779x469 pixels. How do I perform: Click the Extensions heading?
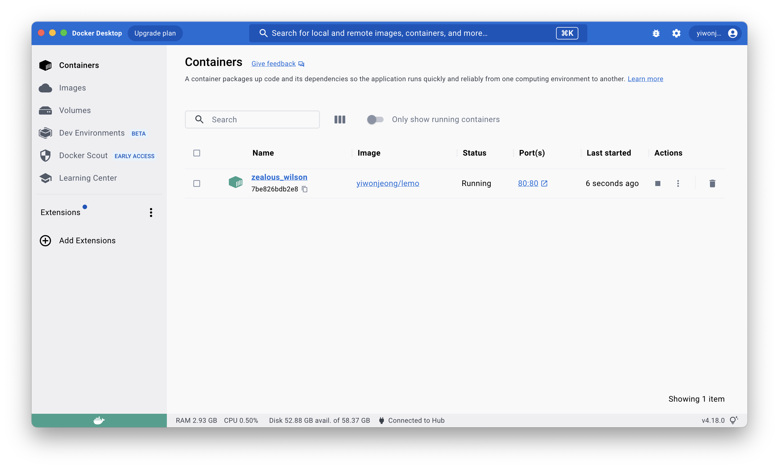pyautogui.click(x=60, y=213)
